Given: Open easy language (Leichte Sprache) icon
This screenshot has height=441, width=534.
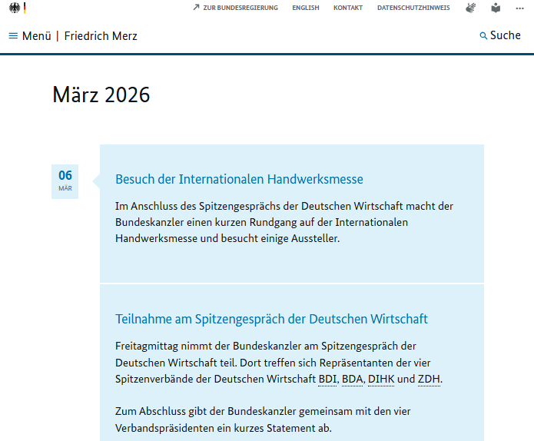Looking at the screenshot, I should [x=496, y=8].
